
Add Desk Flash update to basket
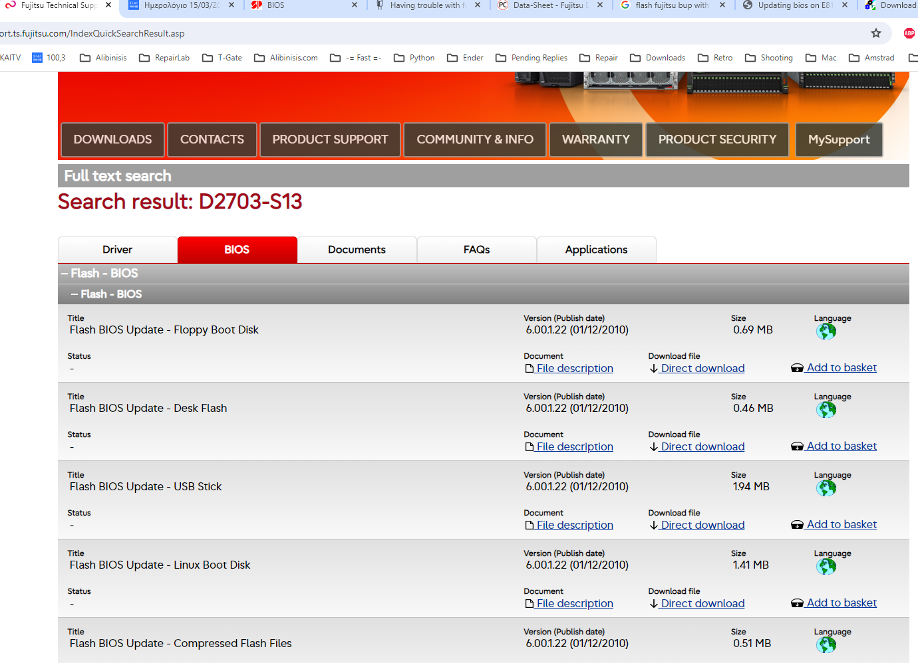tap(834, 446)
